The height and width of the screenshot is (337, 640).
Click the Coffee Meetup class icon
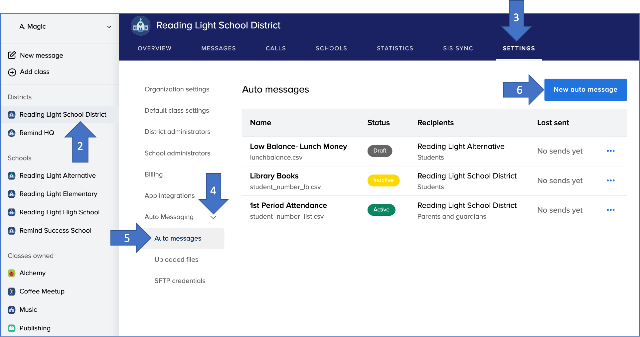pos(12,291)
